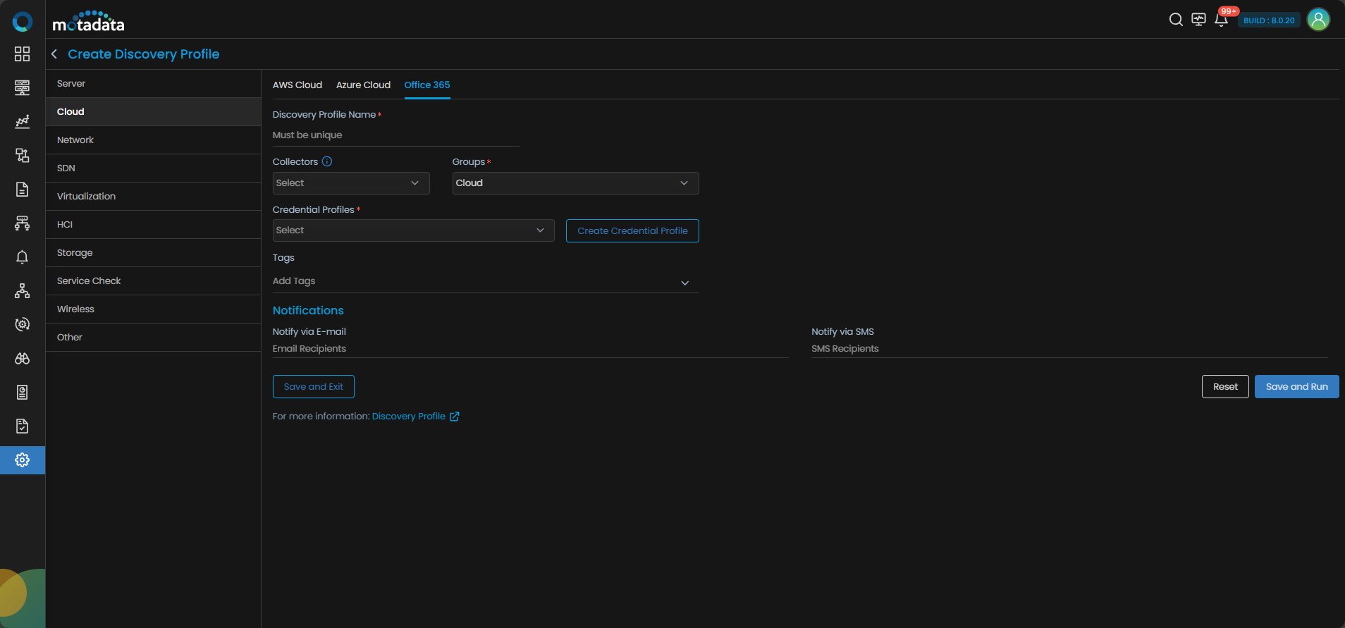Select the Network category
The height and width of the screenshot is (628, 1345).
153,140
